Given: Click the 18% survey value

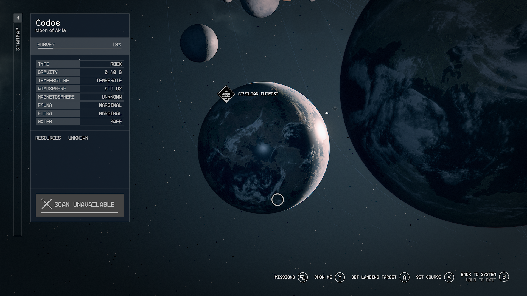Looking at the screenshot, I should tap(117, 45).
